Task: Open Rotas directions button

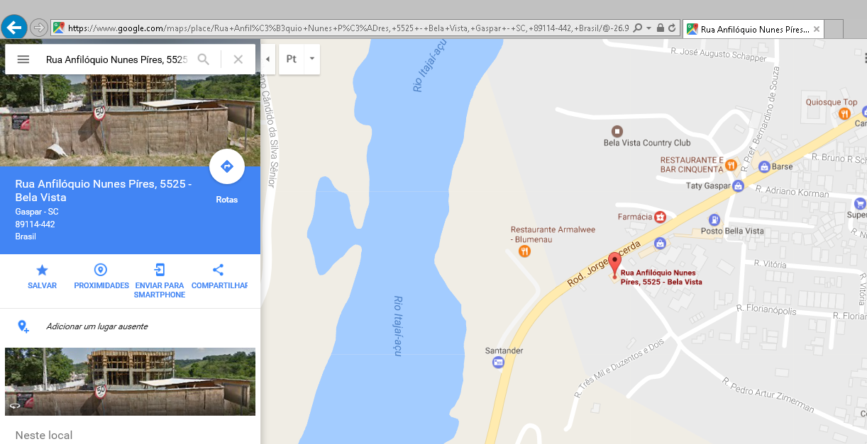Action: coord(227,167)
